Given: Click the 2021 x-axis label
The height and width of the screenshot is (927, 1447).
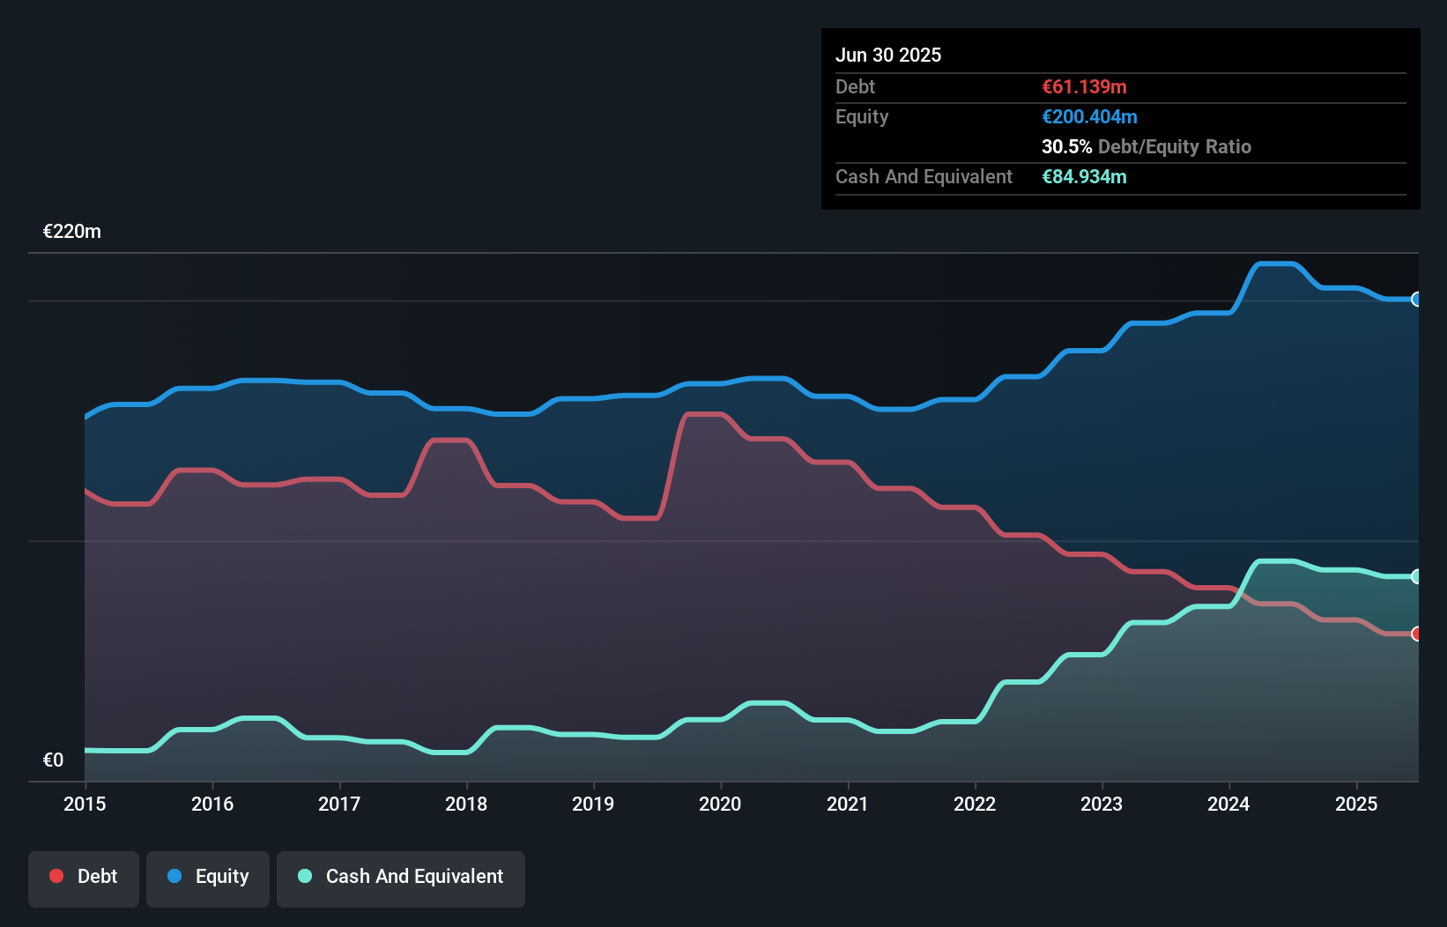Looking at the screenshot, I should [848, 804].
